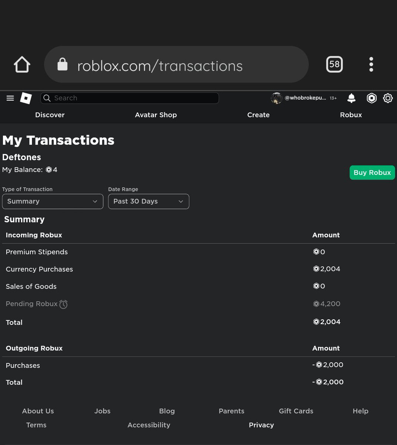
Task: Click the search magnifier icon
Action: 47,98
